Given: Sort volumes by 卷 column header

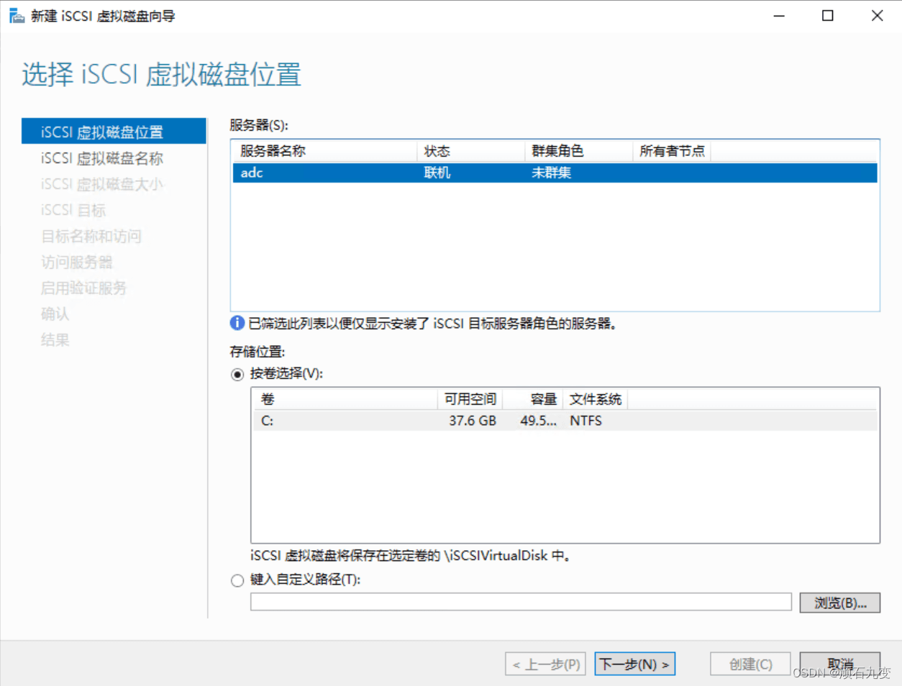Looking at the screenshot, I should tap(345, 399).
